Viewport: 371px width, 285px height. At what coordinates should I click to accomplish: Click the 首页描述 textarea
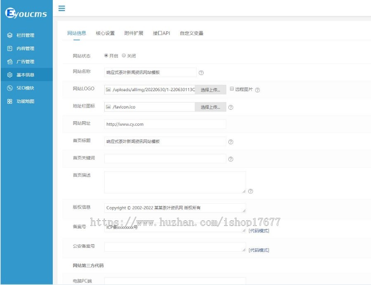(175, 182)
